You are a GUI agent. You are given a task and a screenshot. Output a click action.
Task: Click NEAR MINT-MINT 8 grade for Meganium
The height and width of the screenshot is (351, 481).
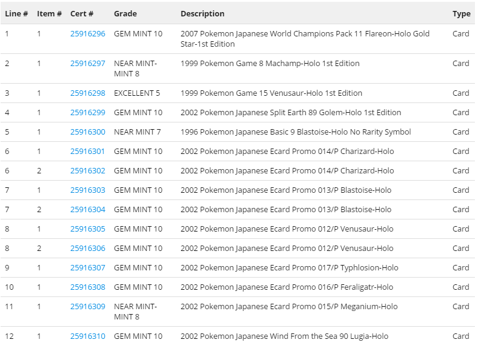click(135, 312)
